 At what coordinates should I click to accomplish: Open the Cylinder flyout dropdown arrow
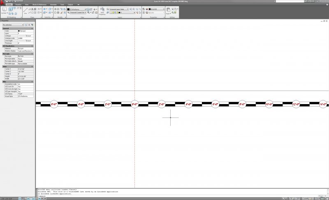(7, 13)
